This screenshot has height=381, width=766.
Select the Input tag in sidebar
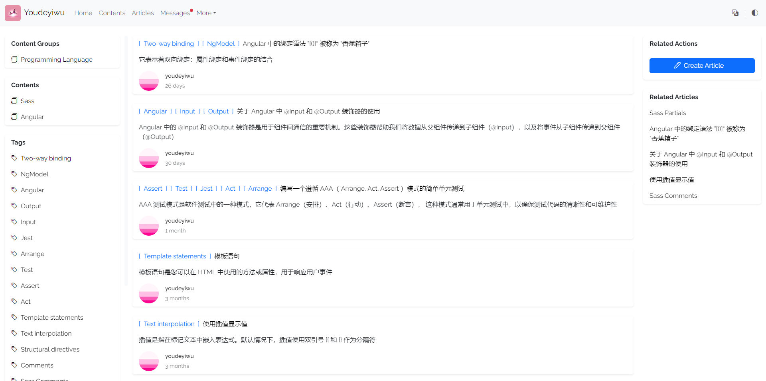[x=28, y=222]
